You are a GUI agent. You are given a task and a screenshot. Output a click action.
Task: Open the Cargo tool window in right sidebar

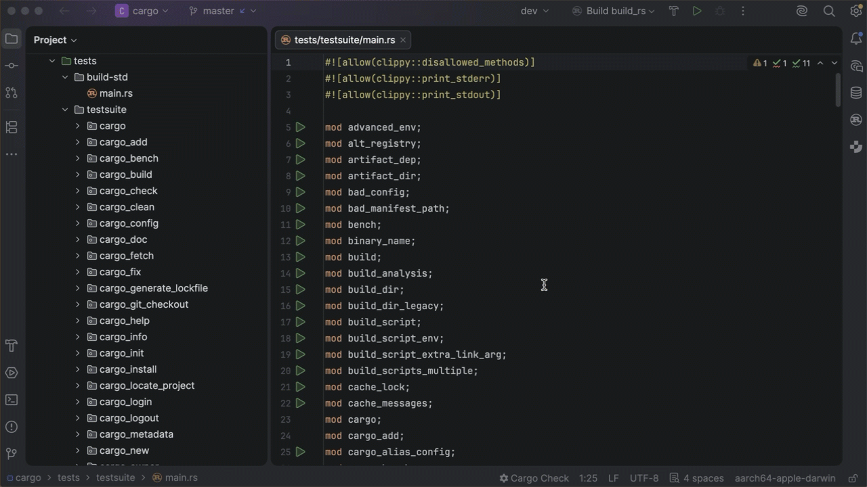point(856,120)
